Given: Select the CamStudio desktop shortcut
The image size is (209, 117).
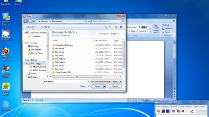Looking at the screenshot, I should click(6, 35).
